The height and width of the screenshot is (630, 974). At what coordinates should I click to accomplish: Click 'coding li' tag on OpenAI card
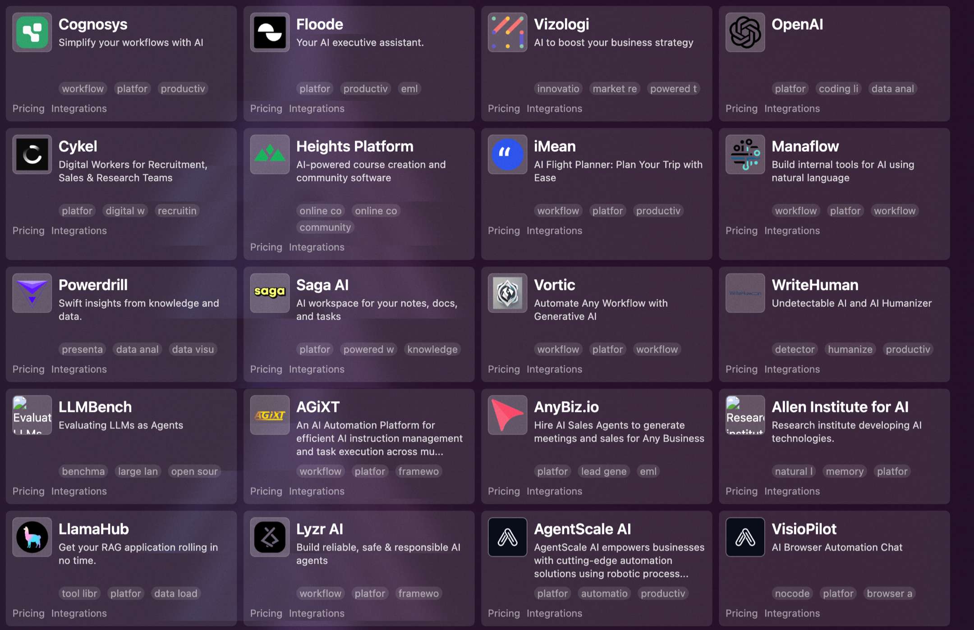[x=838, y=89]
